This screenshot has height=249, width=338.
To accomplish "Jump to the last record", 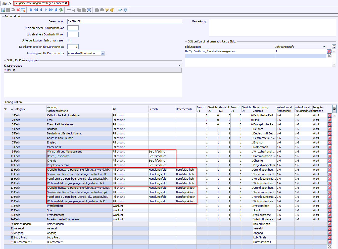I will pyautogui.click(x=56, y=10).
